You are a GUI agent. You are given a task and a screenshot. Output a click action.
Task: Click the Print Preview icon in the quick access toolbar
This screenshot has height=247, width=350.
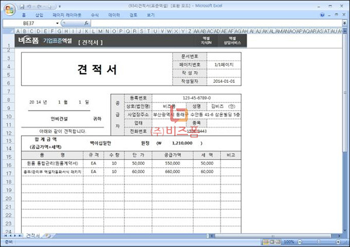(x=50, y=6)
